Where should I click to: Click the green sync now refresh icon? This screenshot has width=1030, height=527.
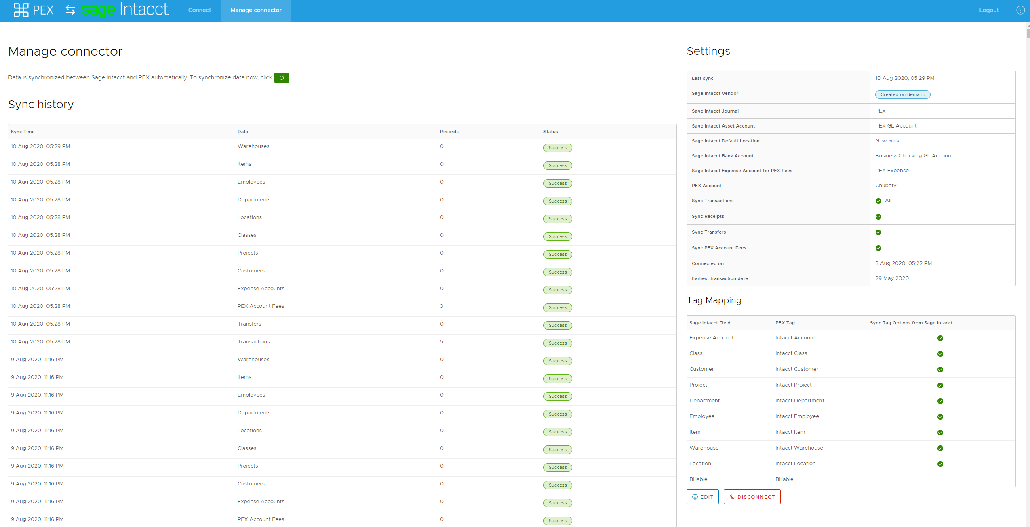(281, 78)
